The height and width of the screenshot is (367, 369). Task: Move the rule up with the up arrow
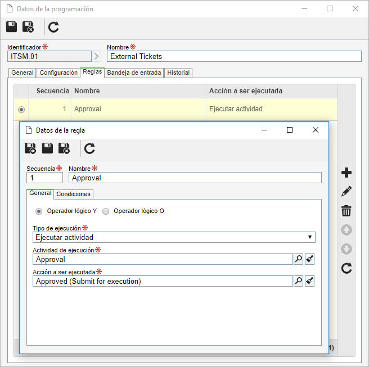tap(346, 230)
